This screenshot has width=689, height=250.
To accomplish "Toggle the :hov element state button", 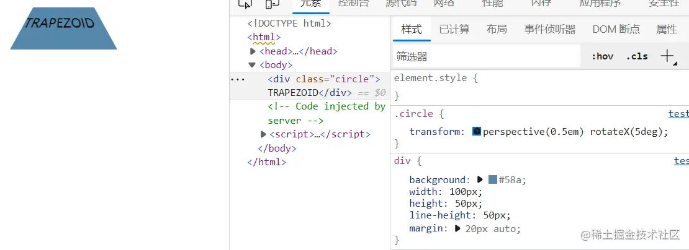I will coord(603,56).
